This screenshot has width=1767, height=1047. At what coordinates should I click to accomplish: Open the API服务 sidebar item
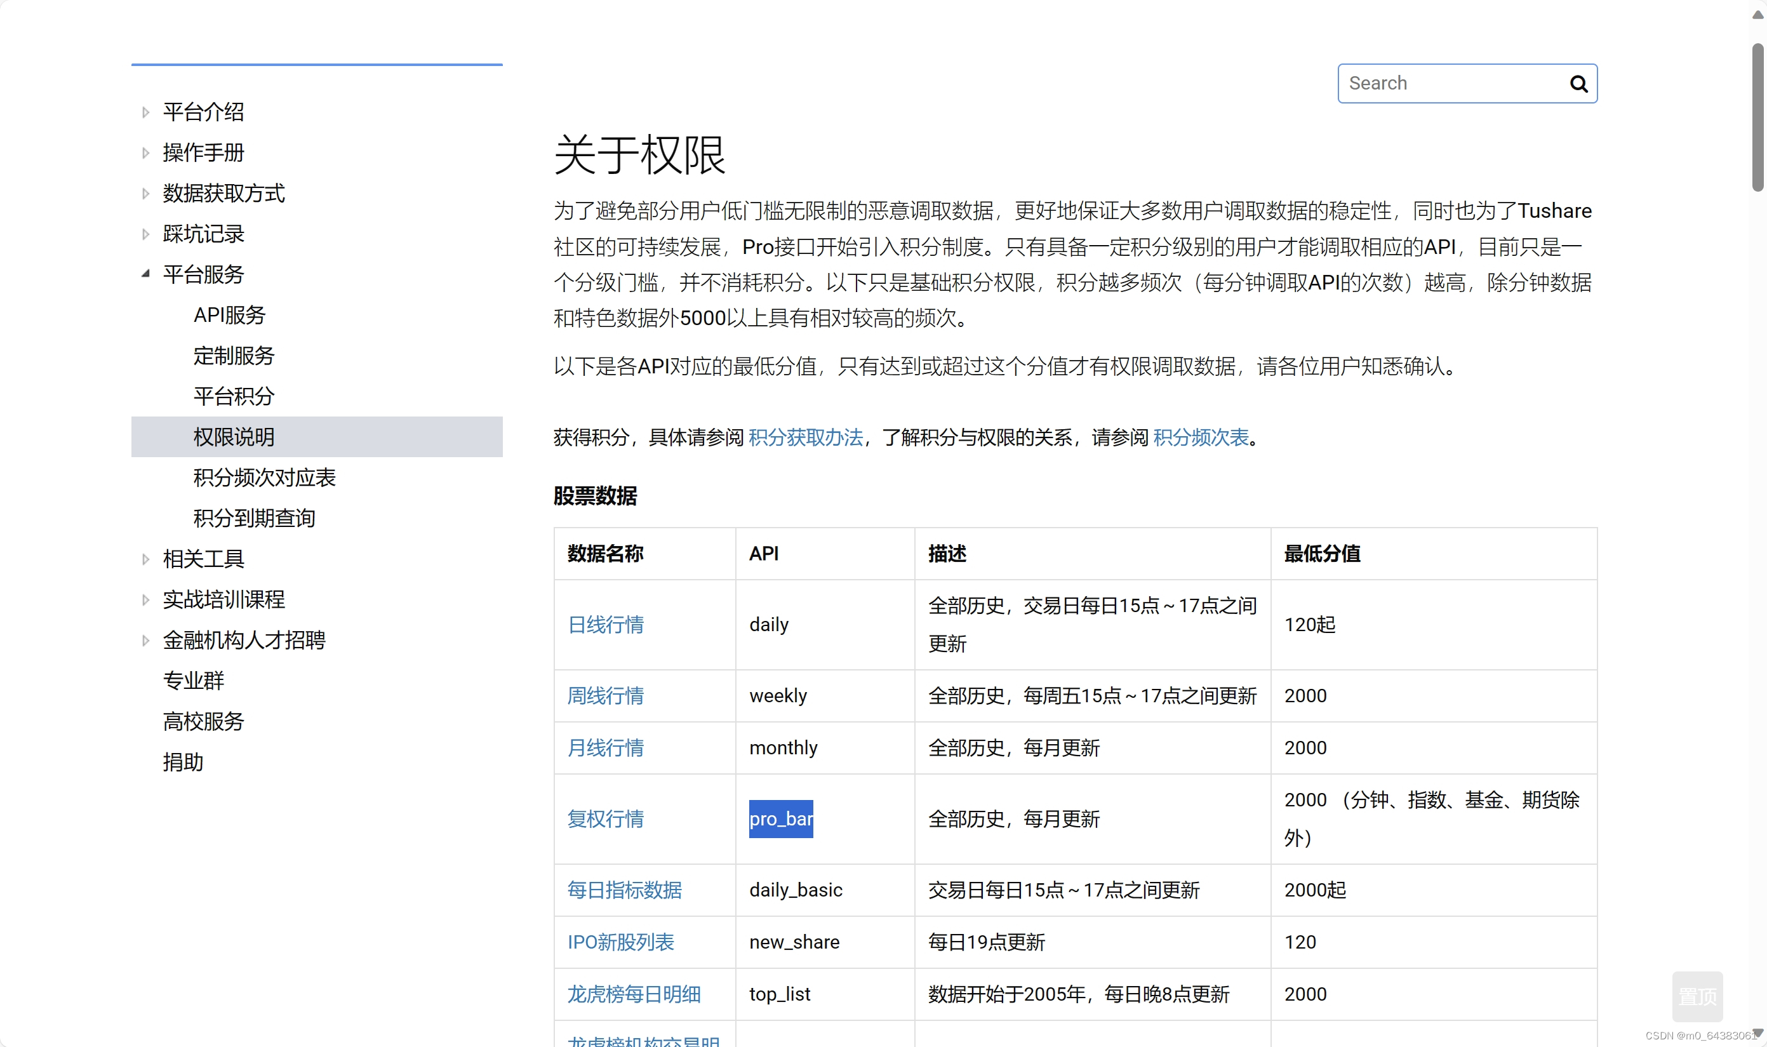click(229, 316)
